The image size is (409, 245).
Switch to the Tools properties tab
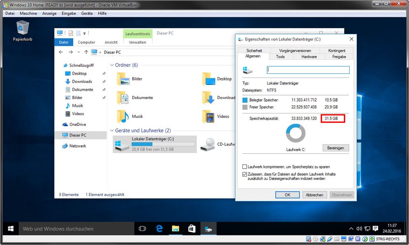[280, 57]
